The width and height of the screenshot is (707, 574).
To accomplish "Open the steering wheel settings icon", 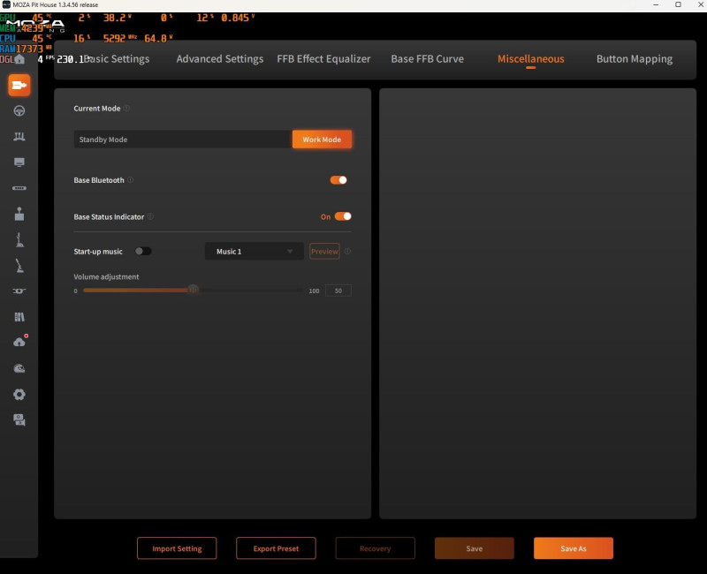I will (19, 111).
